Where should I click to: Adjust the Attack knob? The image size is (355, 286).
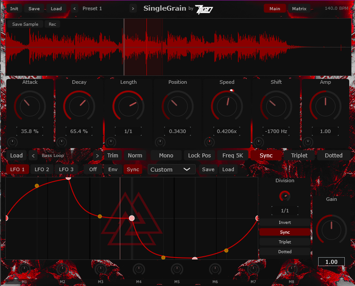tap(30, 106)
